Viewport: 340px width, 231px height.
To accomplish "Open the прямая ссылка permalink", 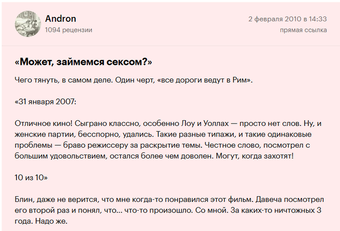I will (x=303, y=30).
